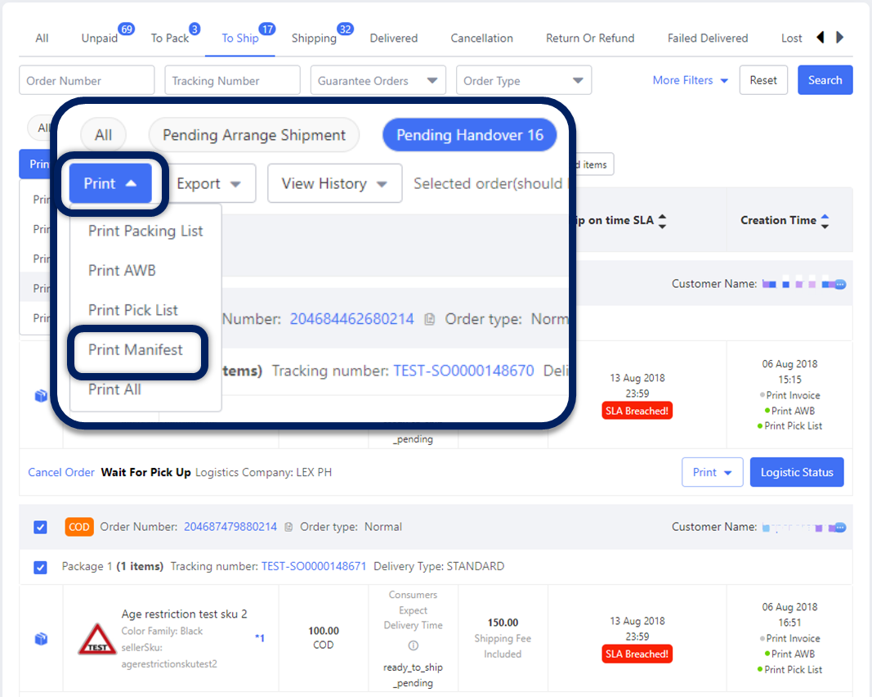Open the Guarantee Orders dropdown

point(378,80)
